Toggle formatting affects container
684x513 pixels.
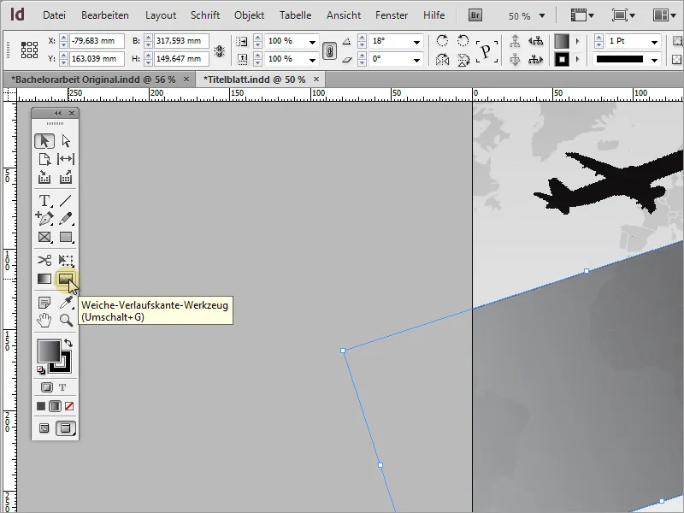pyautogui.click(x=47, y=387)
